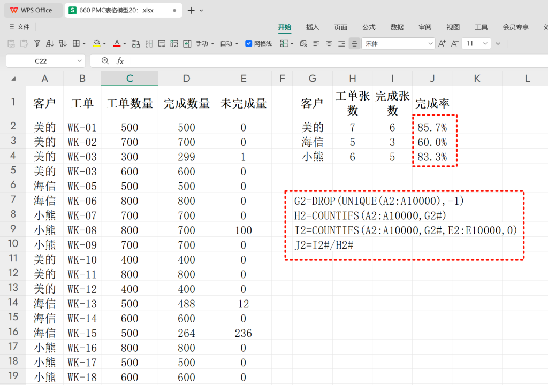This screenshot has width=548, height=385.
Task: Toggle the 网格线 gridlines checkbox
Action: click(248, 44)
